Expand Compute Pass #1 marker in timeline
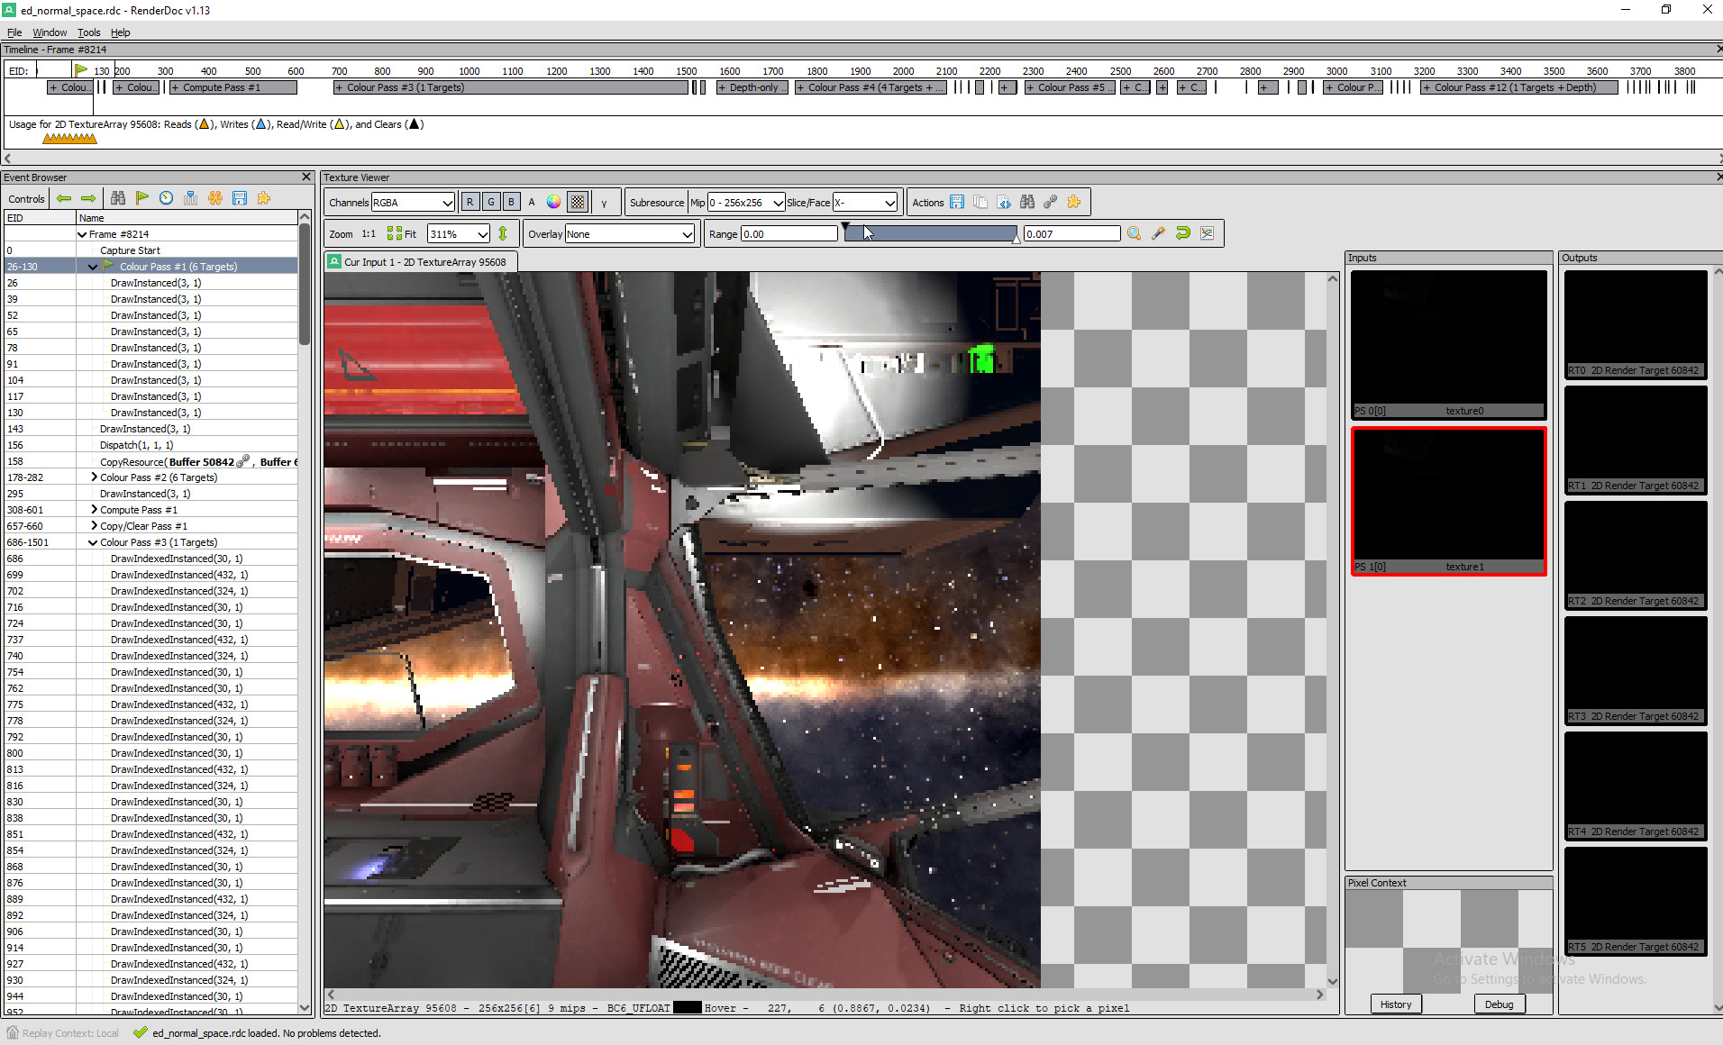Screen dimensions: 1723x1045 coord(175,87)
